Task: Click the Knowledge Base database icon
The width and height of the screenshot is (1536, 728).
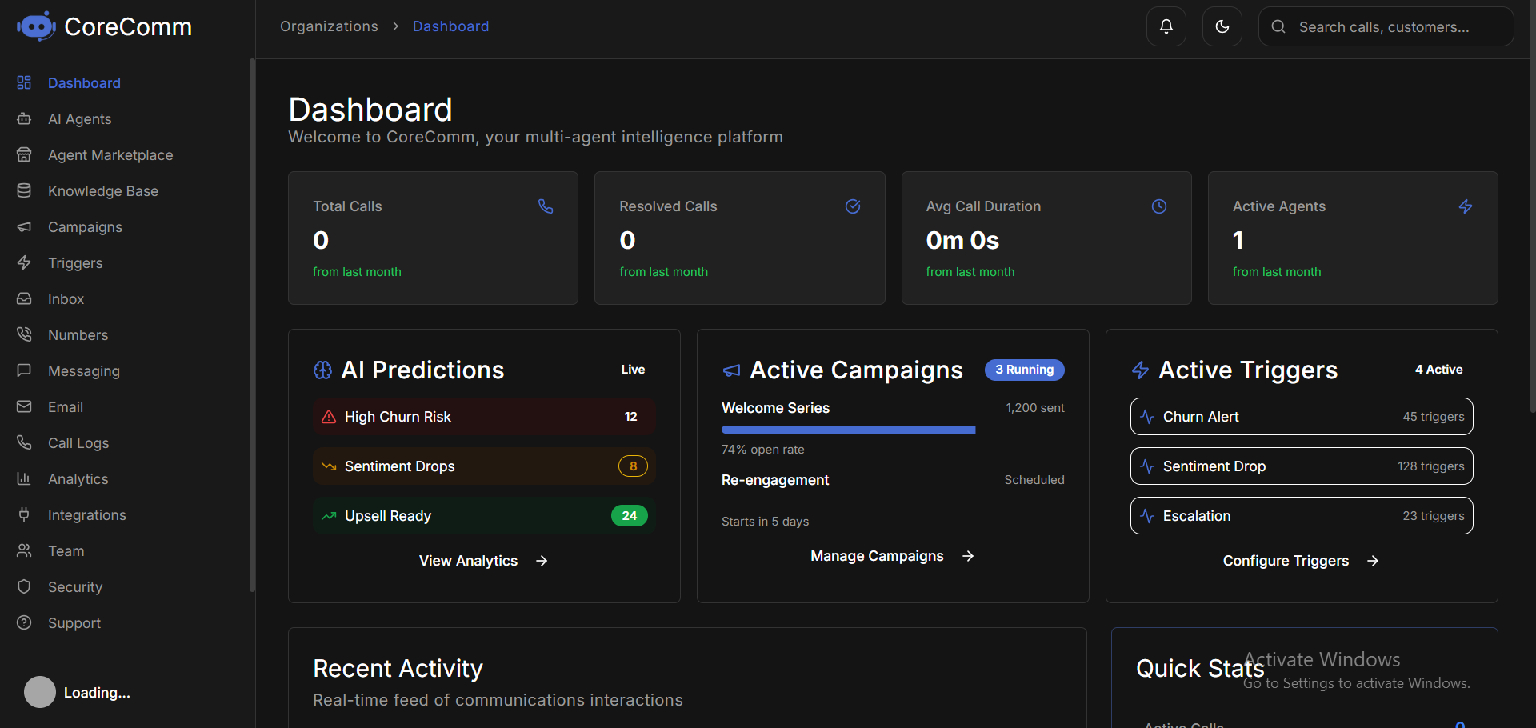Action: (24, 191)
